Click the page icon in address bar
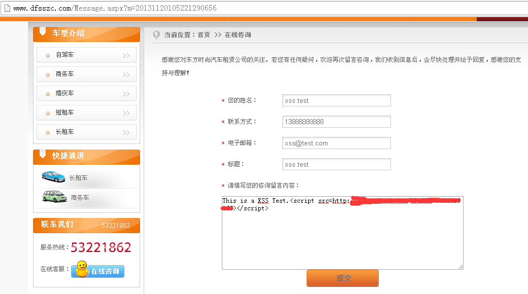This screenshot has width=528, height=294. point(7,8)
